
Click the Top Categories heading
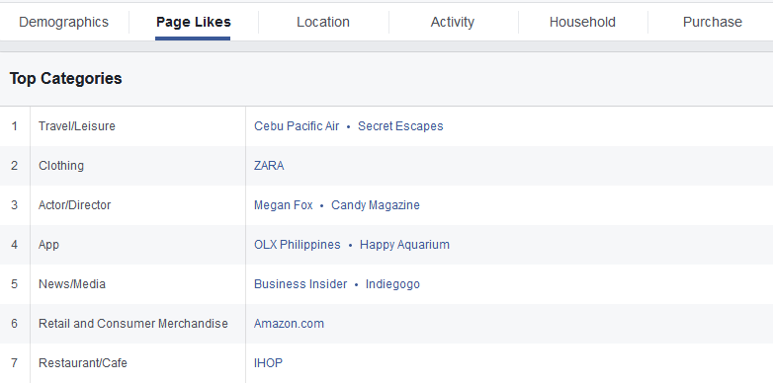coord(65,79)
